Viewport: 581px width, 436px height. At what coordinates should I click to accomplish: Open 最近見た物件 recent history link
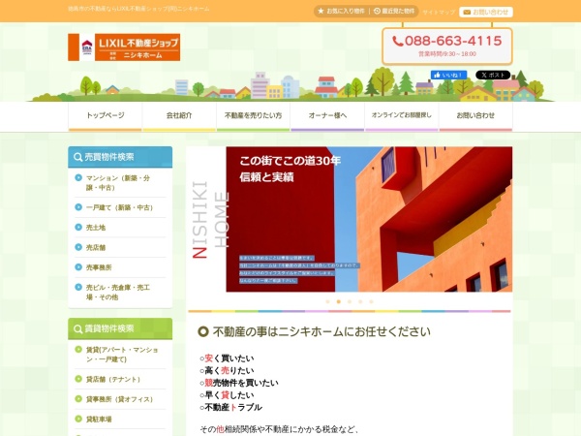(394, 12)
